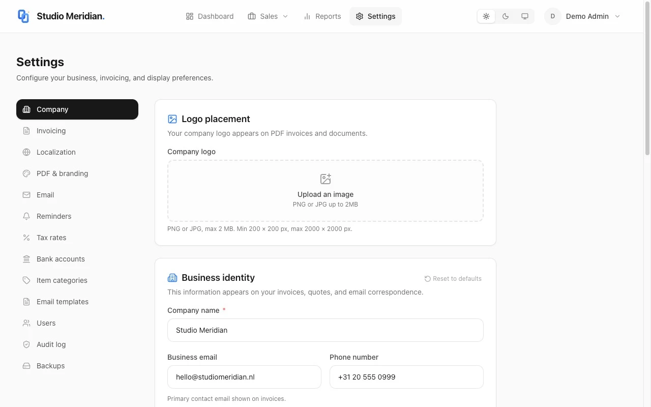Click the Localization globe icon
Viewport: 651px width, 407px height.
click(x=26, y=152)
